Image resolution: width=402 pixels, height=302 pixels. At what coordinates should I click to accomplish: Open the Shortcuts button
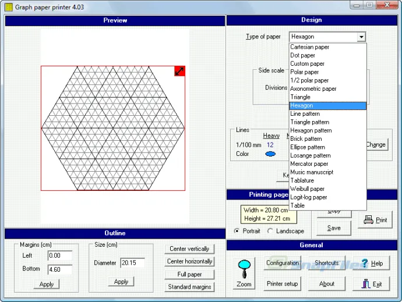pos(327,263)
